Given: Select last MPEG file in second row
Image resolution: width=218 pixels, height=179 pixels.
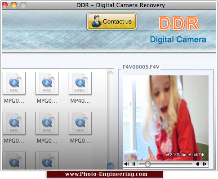Looking at the screenshot, I should coord(80,123).
